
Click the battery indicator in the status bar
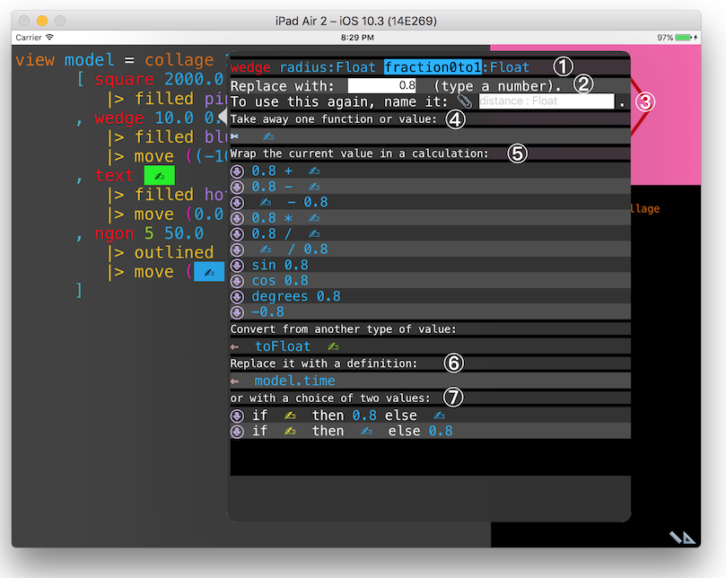[x=683, y=38]
